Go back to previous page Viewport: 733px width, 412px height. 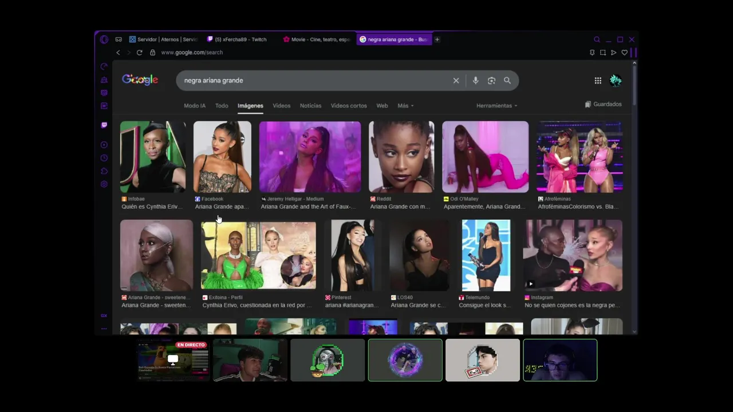point(118,53)
